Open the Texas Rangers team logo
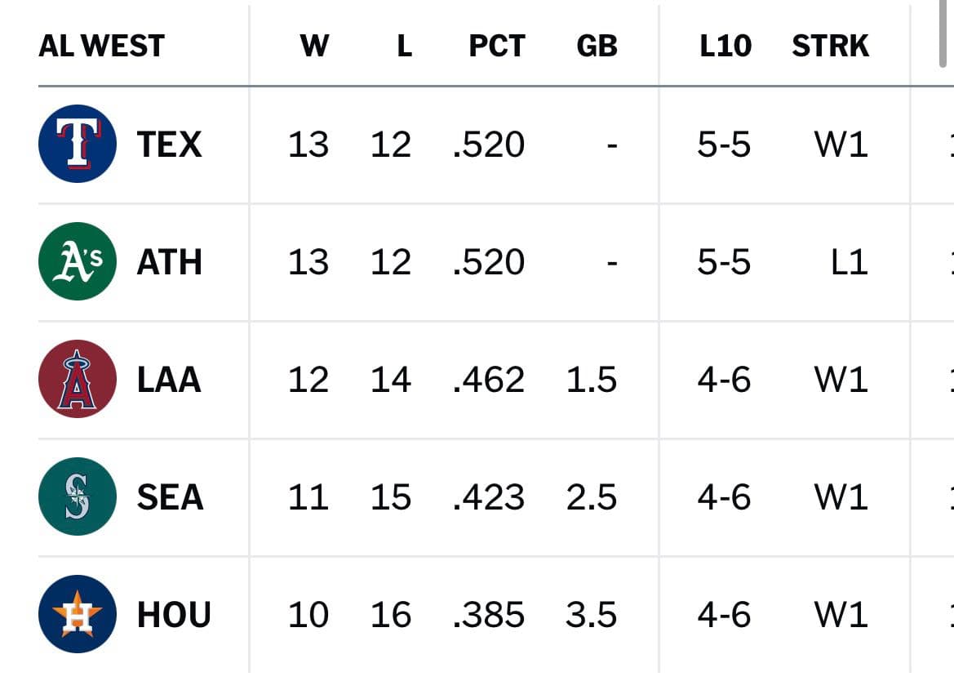Image resolution: width=954 pixels, height=690 pixels. coord(78,144)
